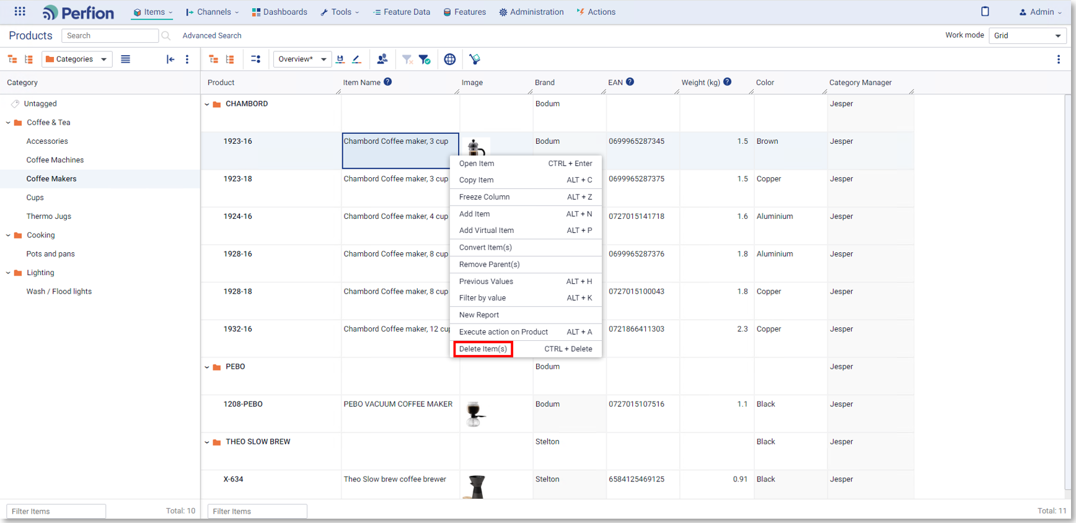The image size is (1076, 523).
Task: Collapse the THEO SLOW BREW group
Action: click(207, 442)
